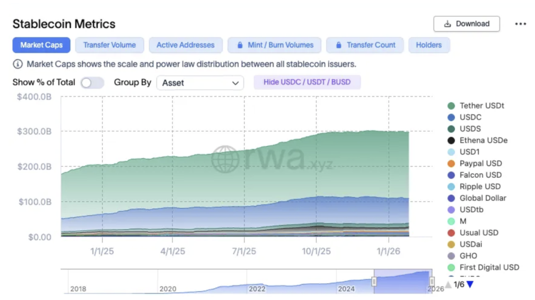Go to next legend page arrow
Image resolution: width=535 pixels, height=300 pixels.
(470, 284)
